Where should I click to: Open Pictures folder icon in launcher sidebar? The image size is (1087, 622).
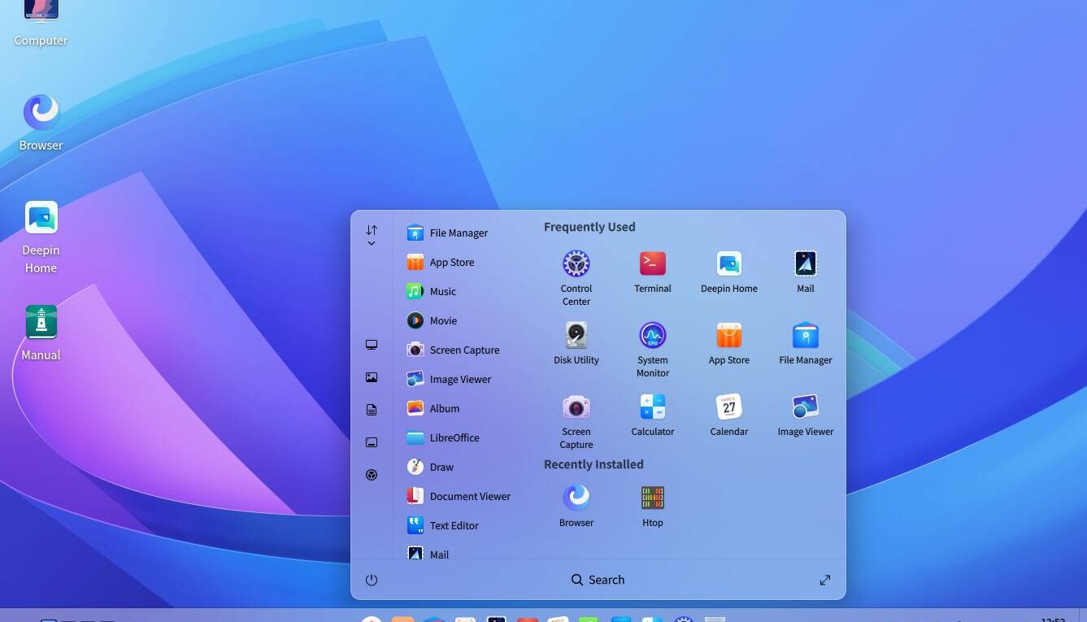(372, 377)
